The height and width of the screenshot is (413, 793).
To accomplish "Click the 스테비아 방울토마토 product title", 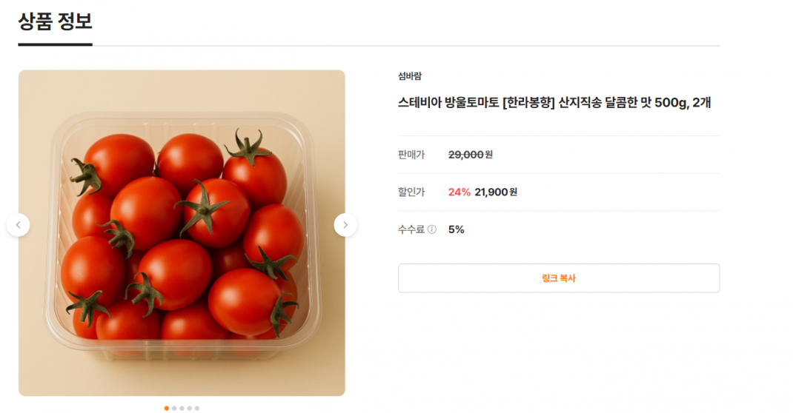I will pyautogui.click(x=554, y=103).
